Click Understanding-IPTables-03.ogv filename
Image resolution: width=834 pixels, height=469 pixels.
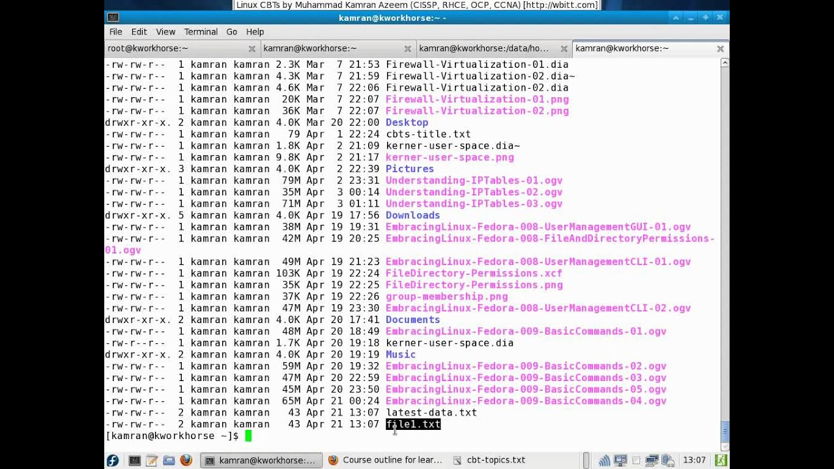(474, 204)
